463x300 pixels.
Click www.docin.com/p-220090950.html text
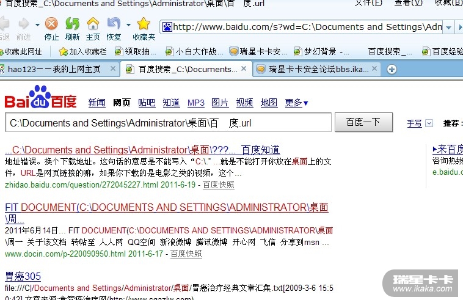click(65, 254)
